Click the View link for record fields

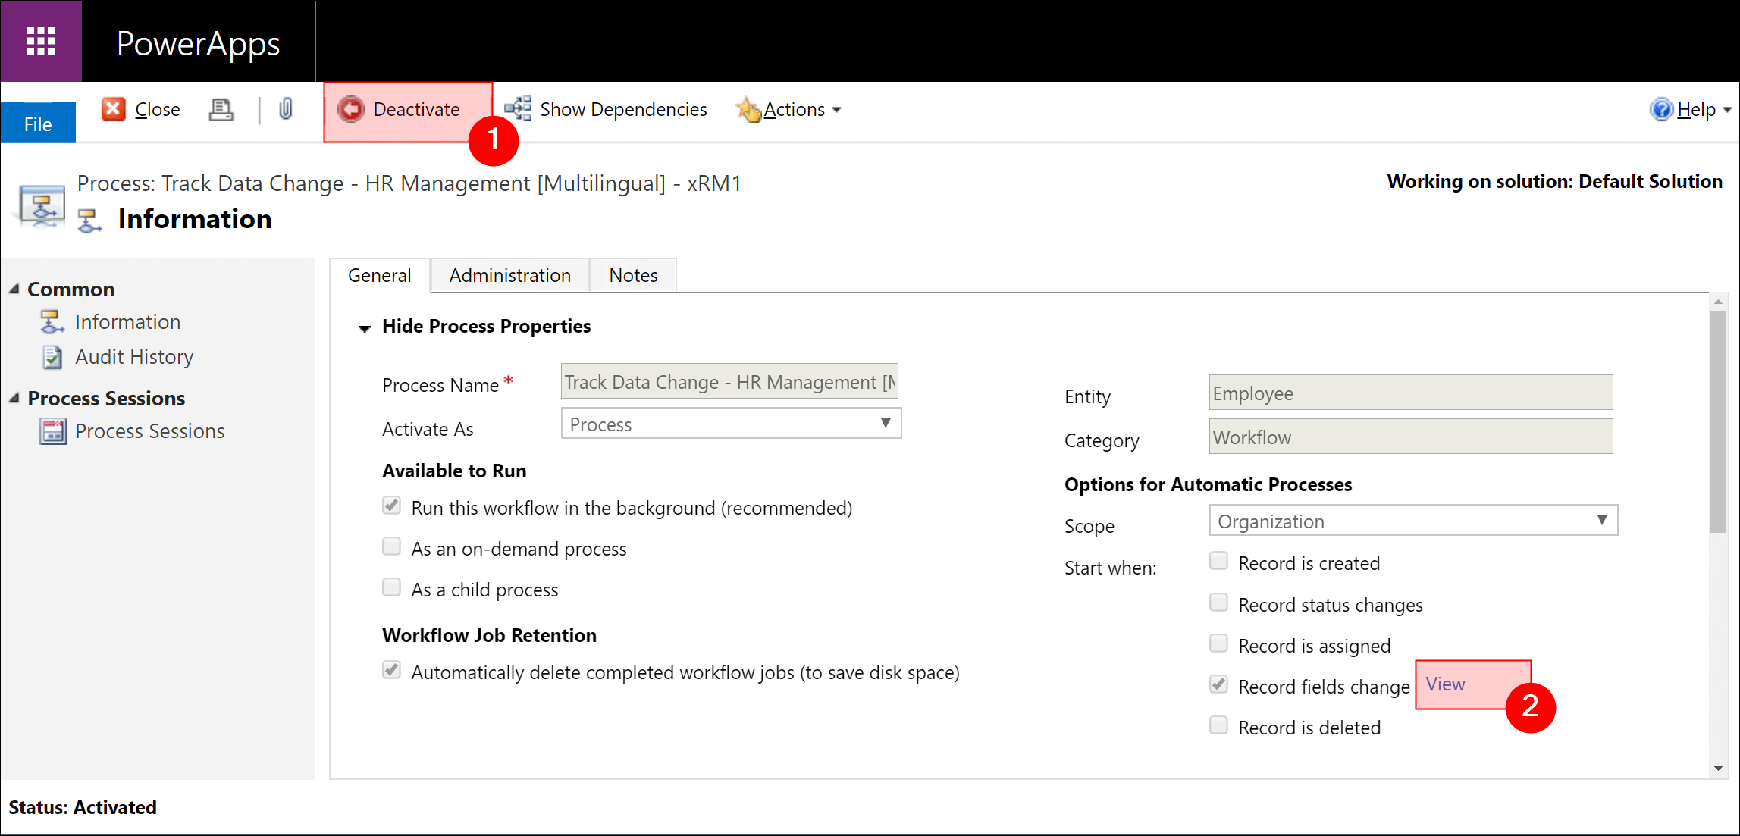(1446, 684)
